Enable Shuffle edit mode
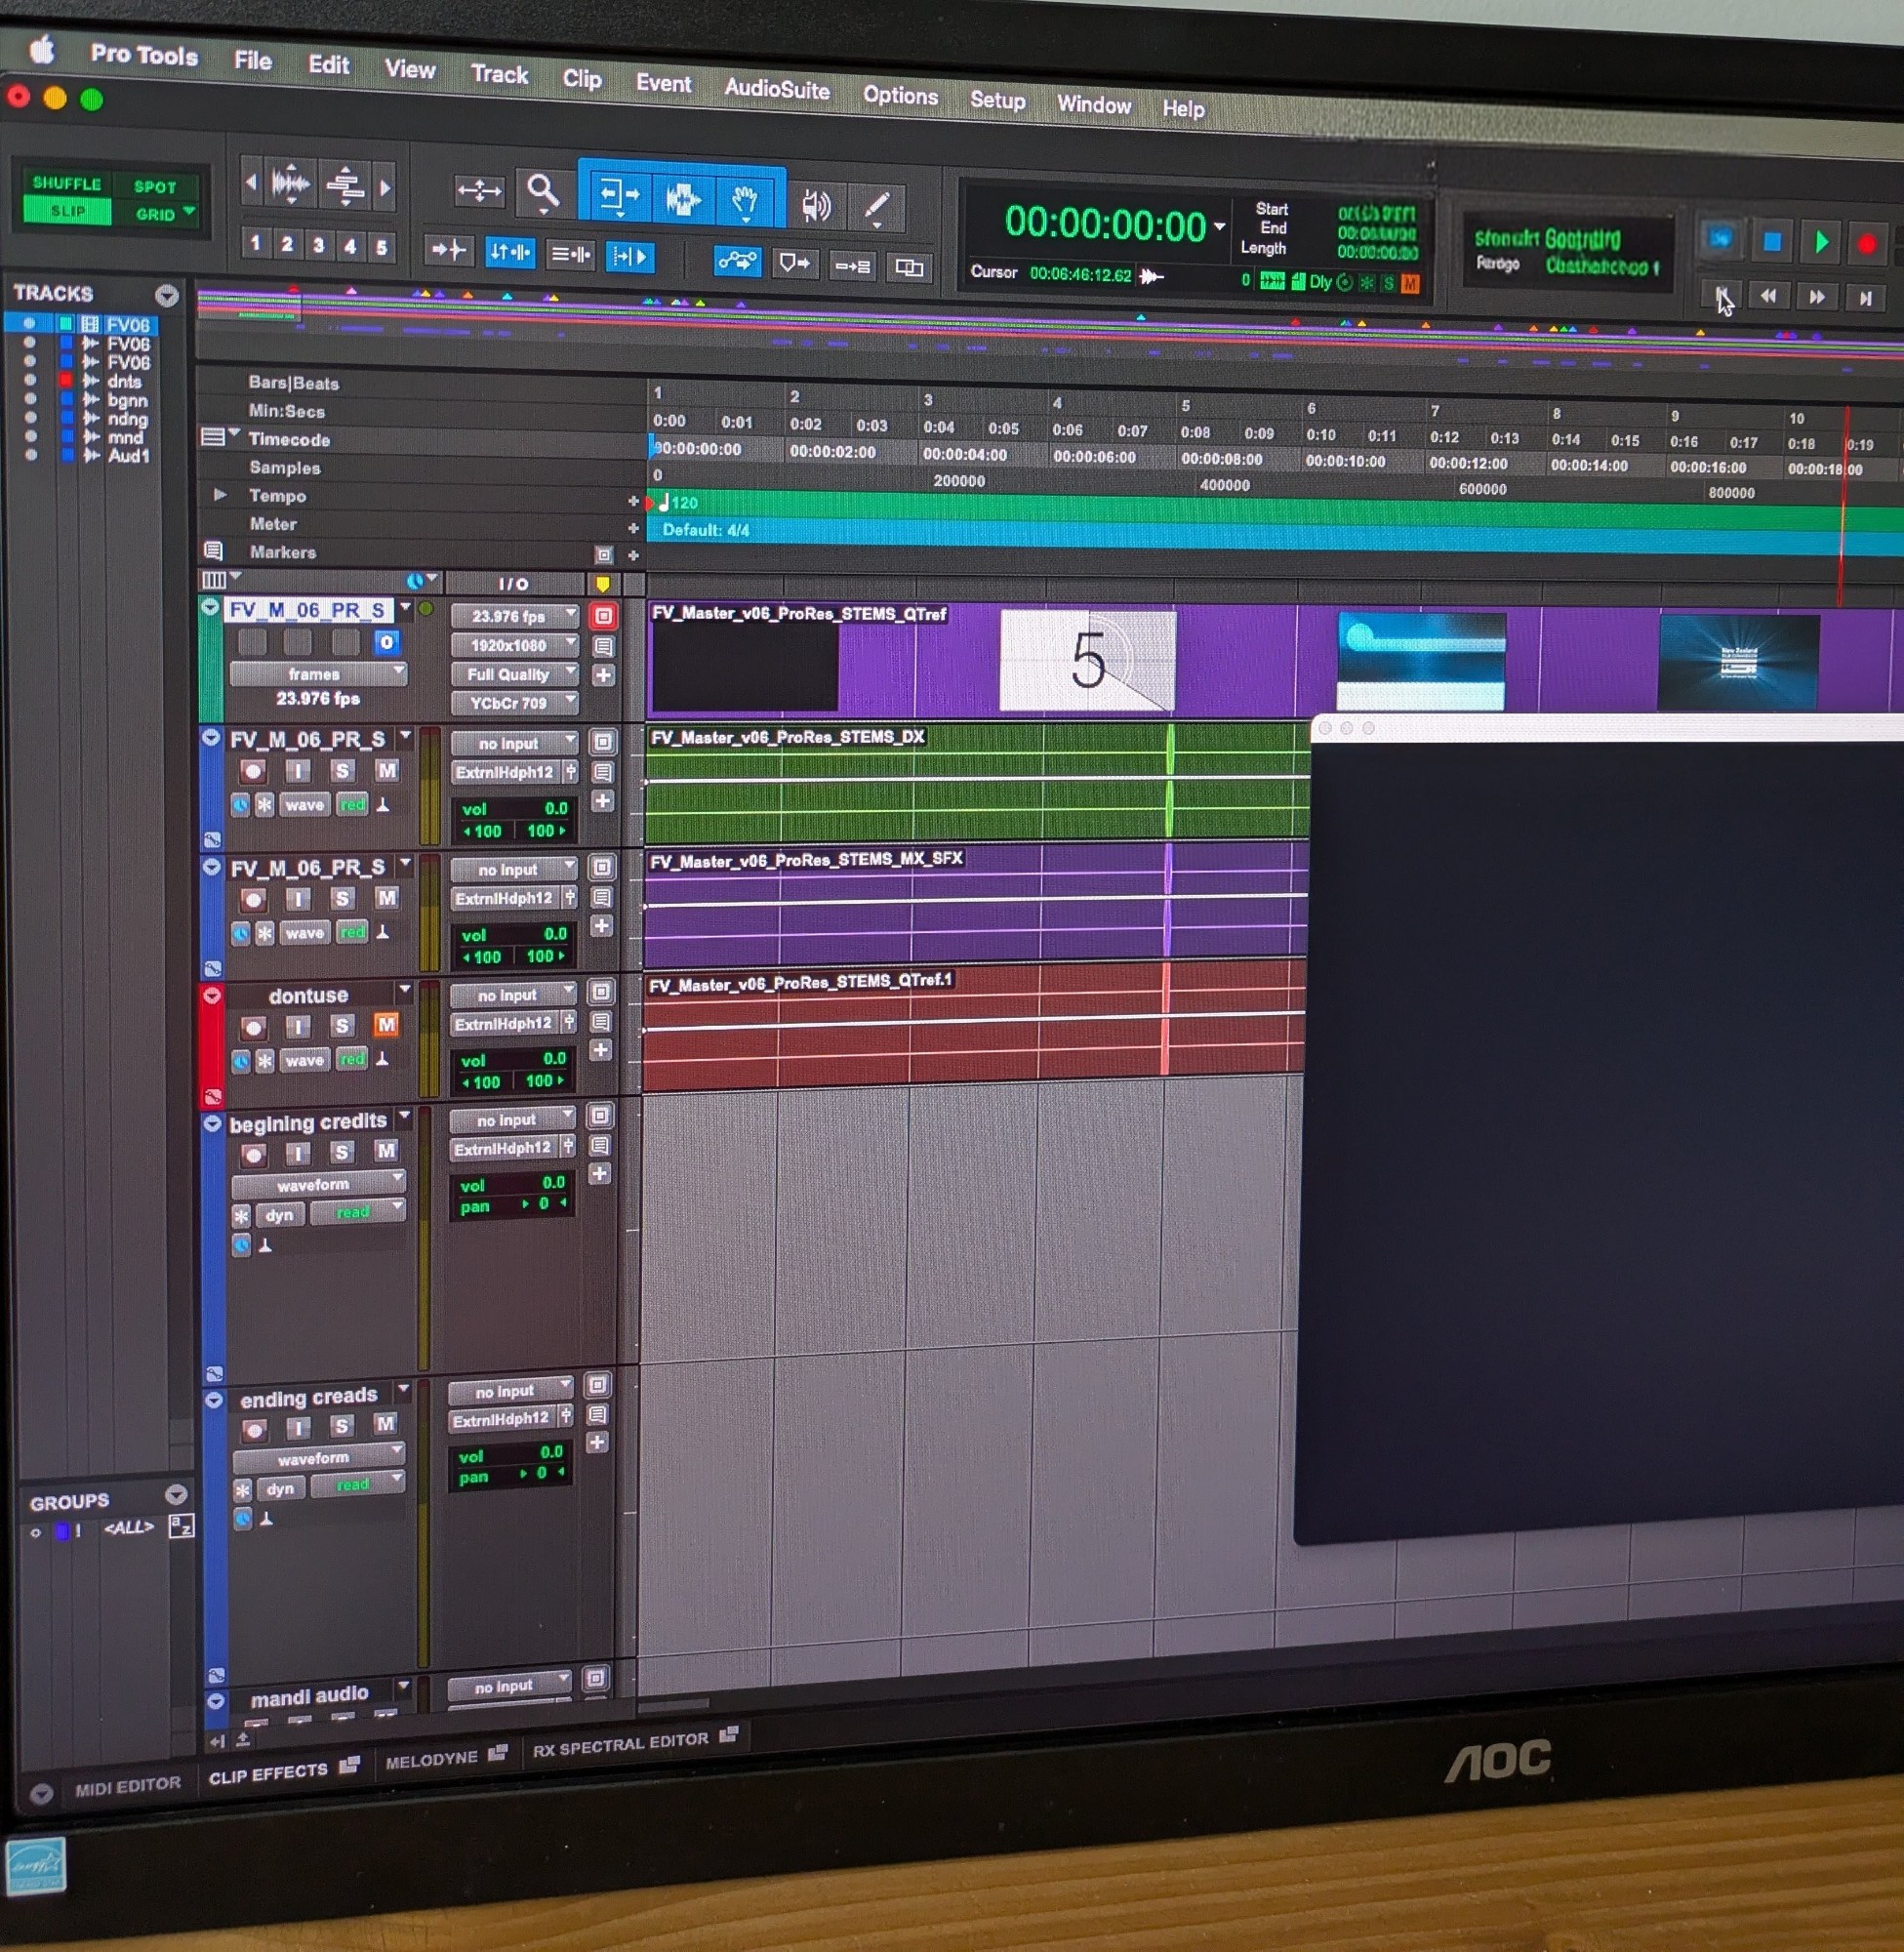This screenshot has height=1952, width=1904. tap(67, 183)
